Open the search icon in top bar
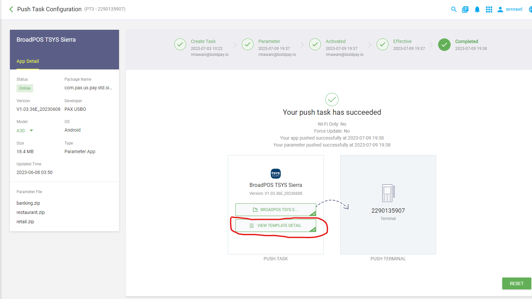 coord(454,9)
